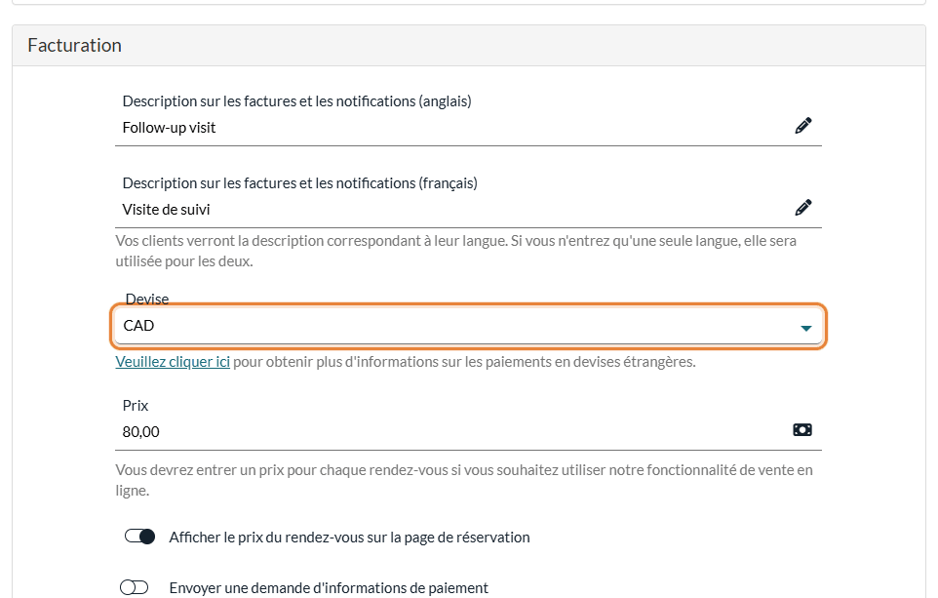The width and height of the screenshot is (938, 598).
Task: Click the text Envoyer une demande d'informations
Action: click(x=329, y=588)
